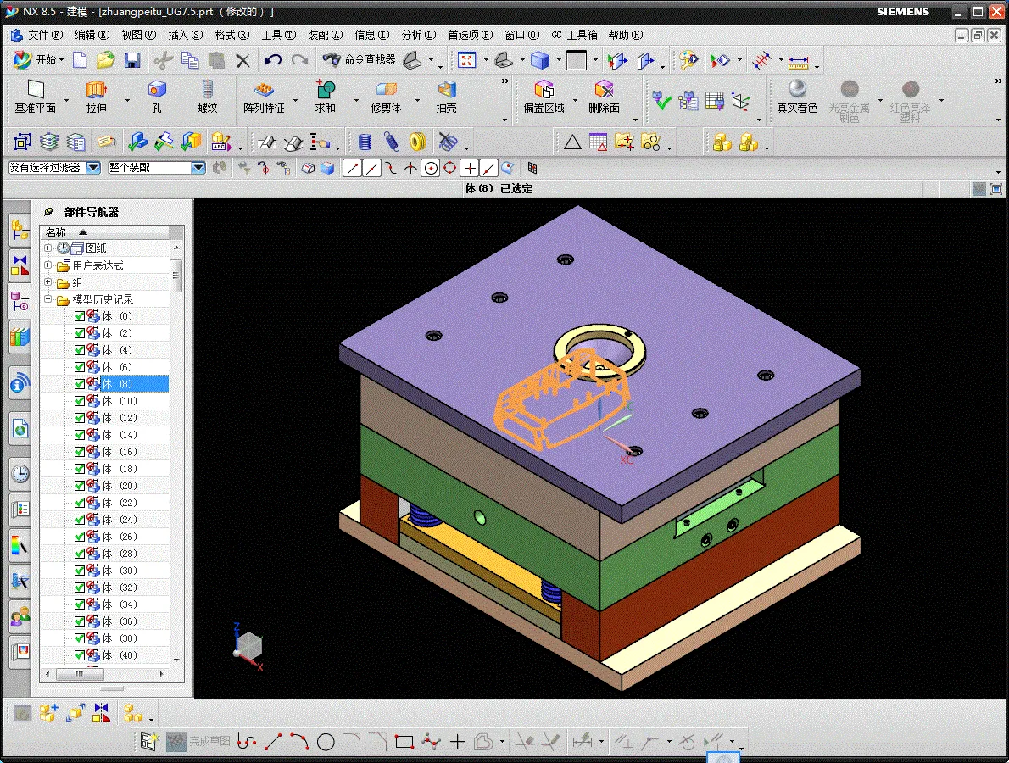The image size is (1009, 763).
Task: Select the Extrude (拉伸) tool
Action: tap(97, 97)
